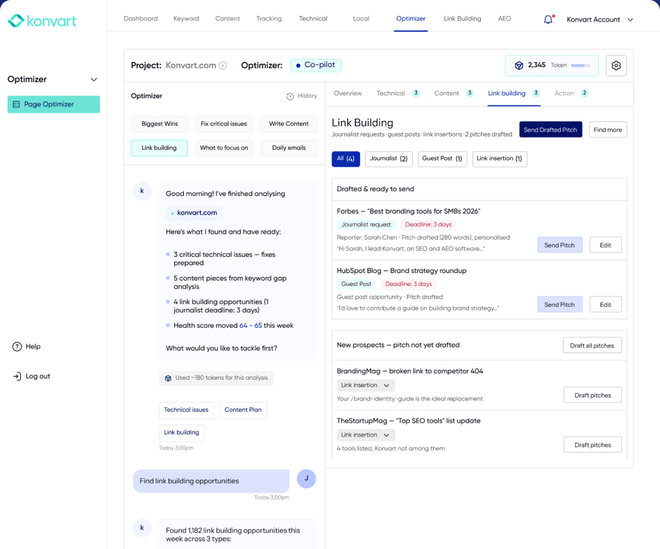Switch to the Action tab
Screen dimensions: 660x549
pos(570,94)
